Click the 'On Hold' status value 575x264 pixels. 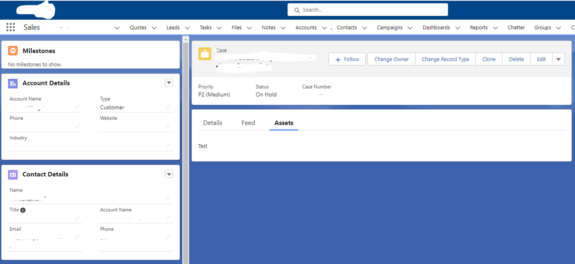[266, 94]
